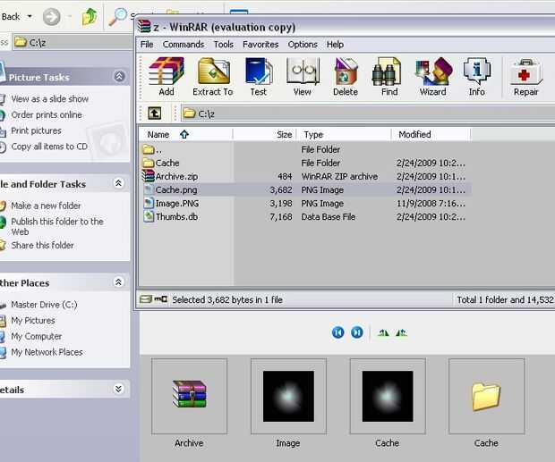The width and height of the screenshot is (555, 462).
Task: Collapse the Other Places panel
Action: click(118, 281)
